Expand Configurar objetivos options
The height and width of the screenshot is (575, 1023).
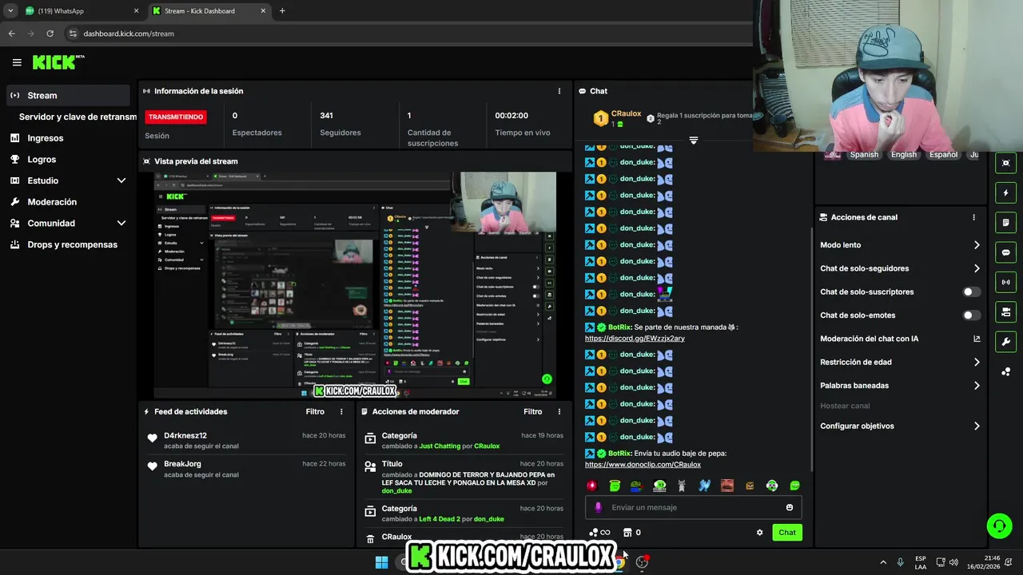(x=900, y=426)
